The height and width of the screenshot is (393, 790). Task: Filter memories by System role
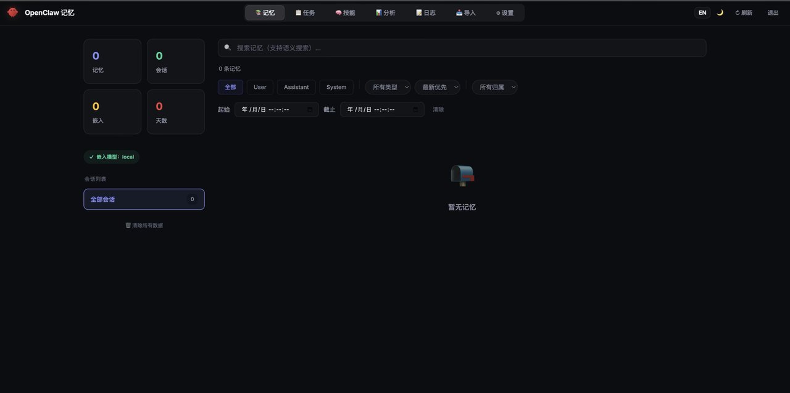[336, 87]
